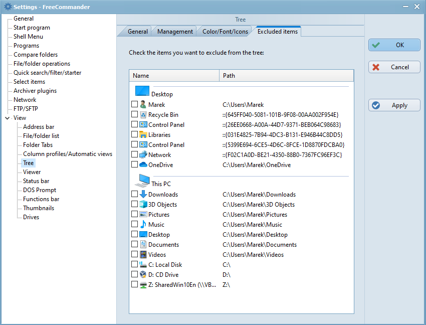The height and width of the screenshot is (325, 426).
Task: Tick the Z: SharedWin10En checkbox
Action: click(x=134, y=284)
